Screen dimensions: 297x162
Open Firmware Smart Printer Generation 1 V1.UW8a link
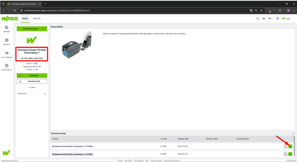tap(72, 154)
